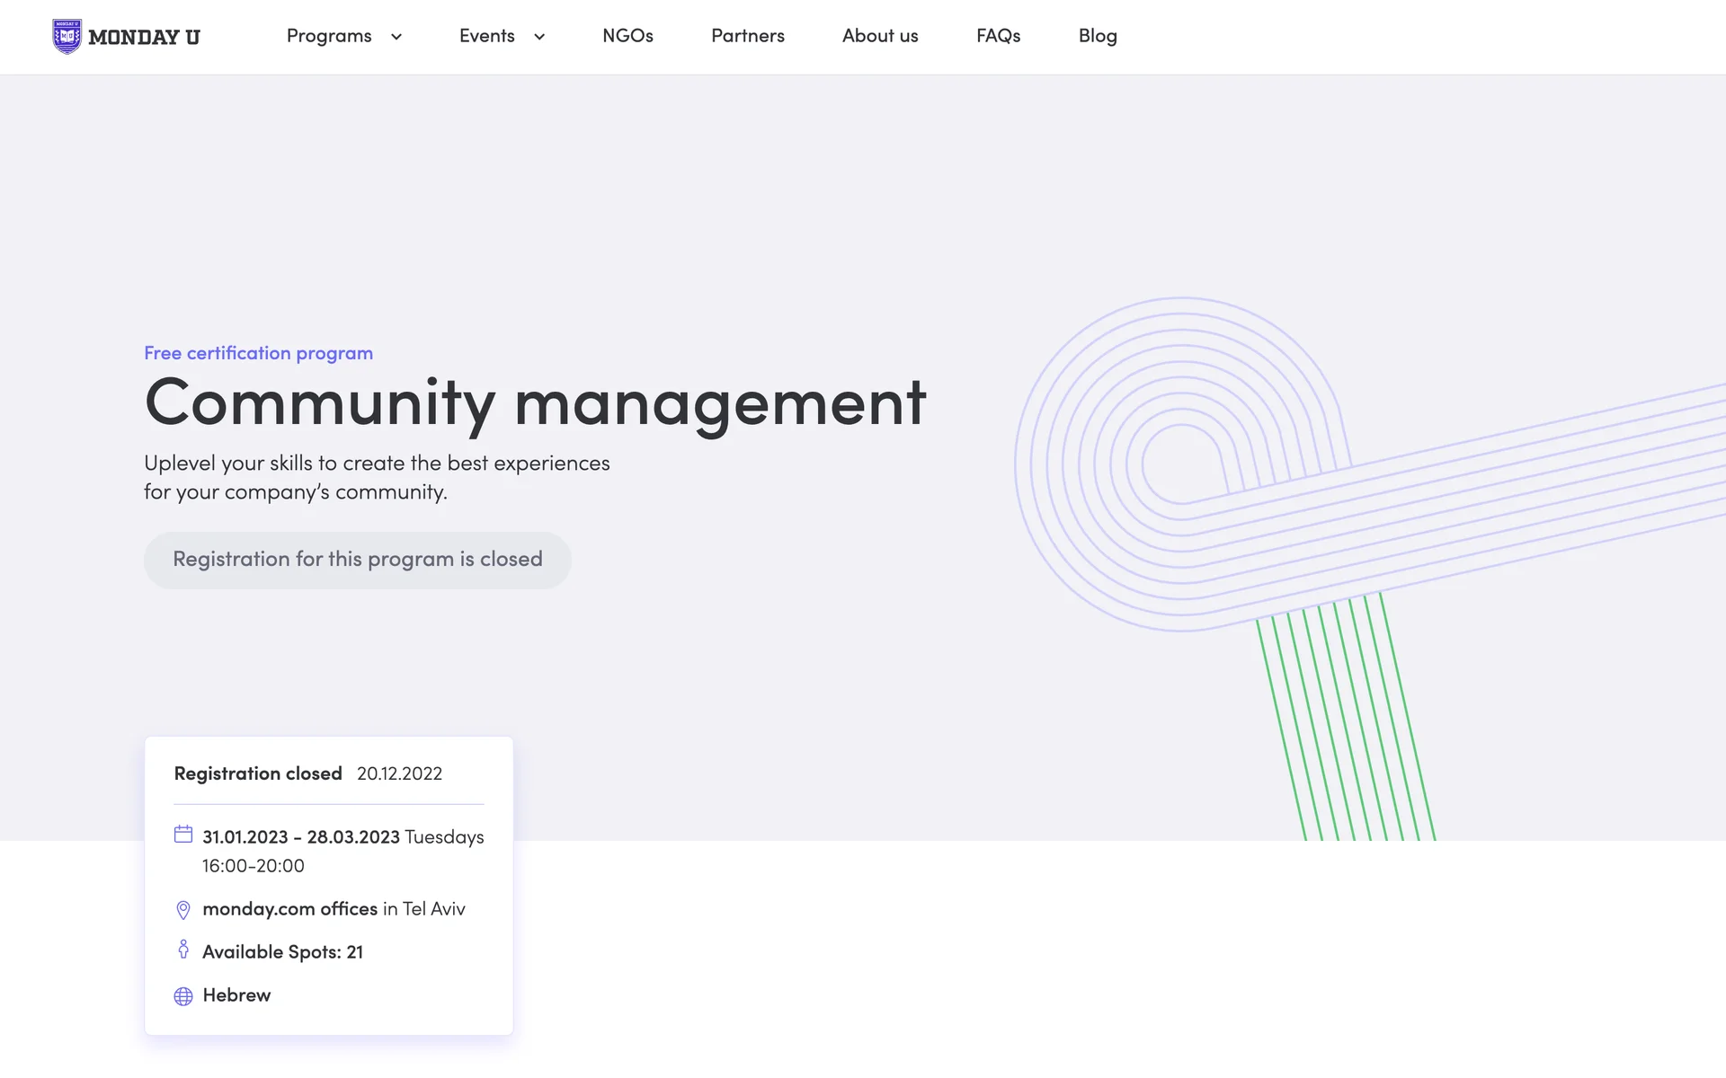Open the Events menu item
The image size is (1726, 1078).
tap(487, 36)
